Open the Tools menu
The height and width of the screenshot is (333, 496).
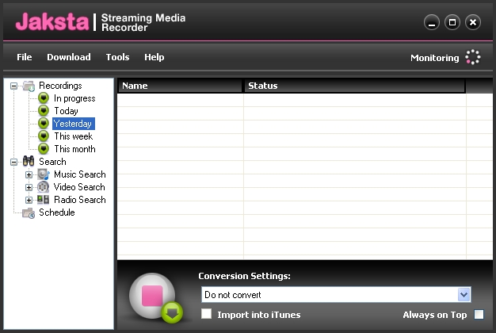[x=118, y=57]
